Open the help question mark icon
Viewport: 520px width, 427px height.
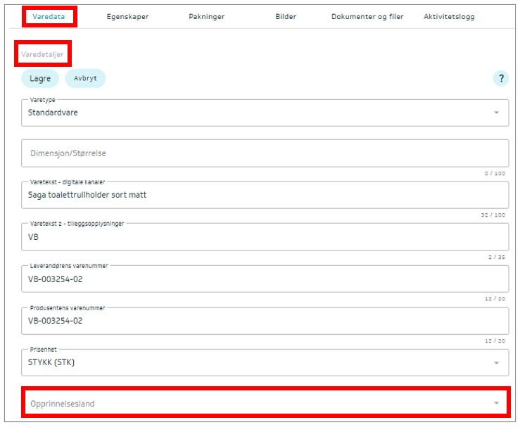coord(500,79)
